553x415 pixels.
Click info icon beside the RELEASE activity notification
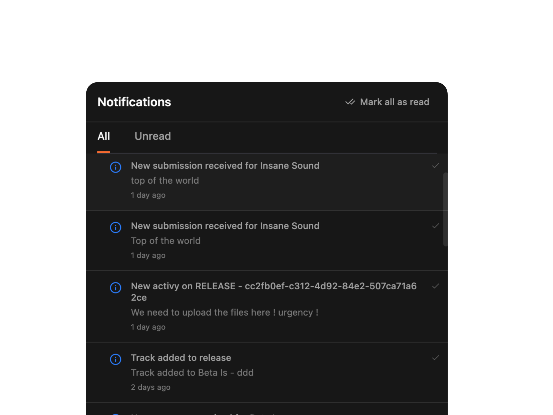click(x=115, y=288)
